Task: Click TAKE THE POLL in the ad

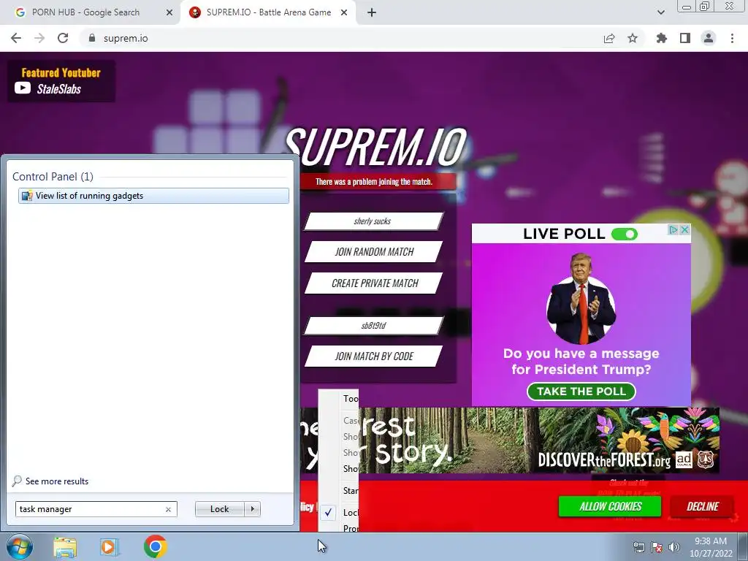Action: [581, 392]
